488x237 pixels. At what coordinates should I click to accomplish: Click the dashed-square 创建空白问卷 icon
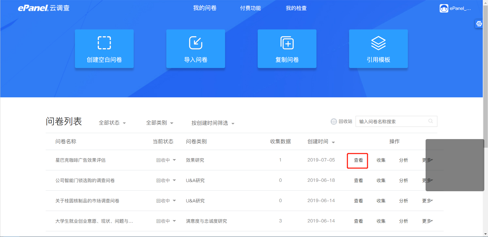(104, 43)
